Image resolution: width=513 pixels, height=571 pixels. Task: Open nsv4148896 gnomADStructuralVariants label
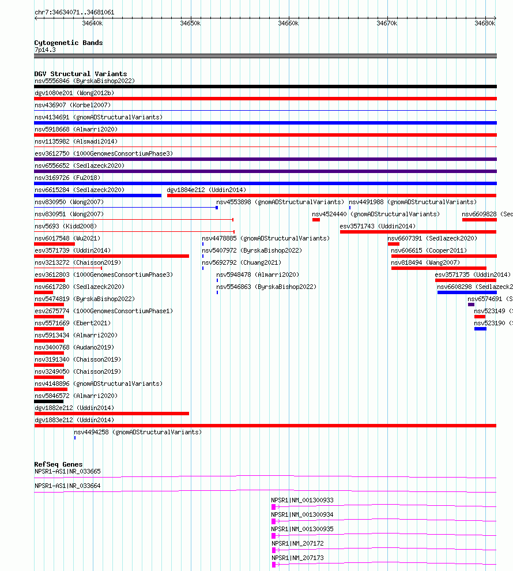(98, 384)
